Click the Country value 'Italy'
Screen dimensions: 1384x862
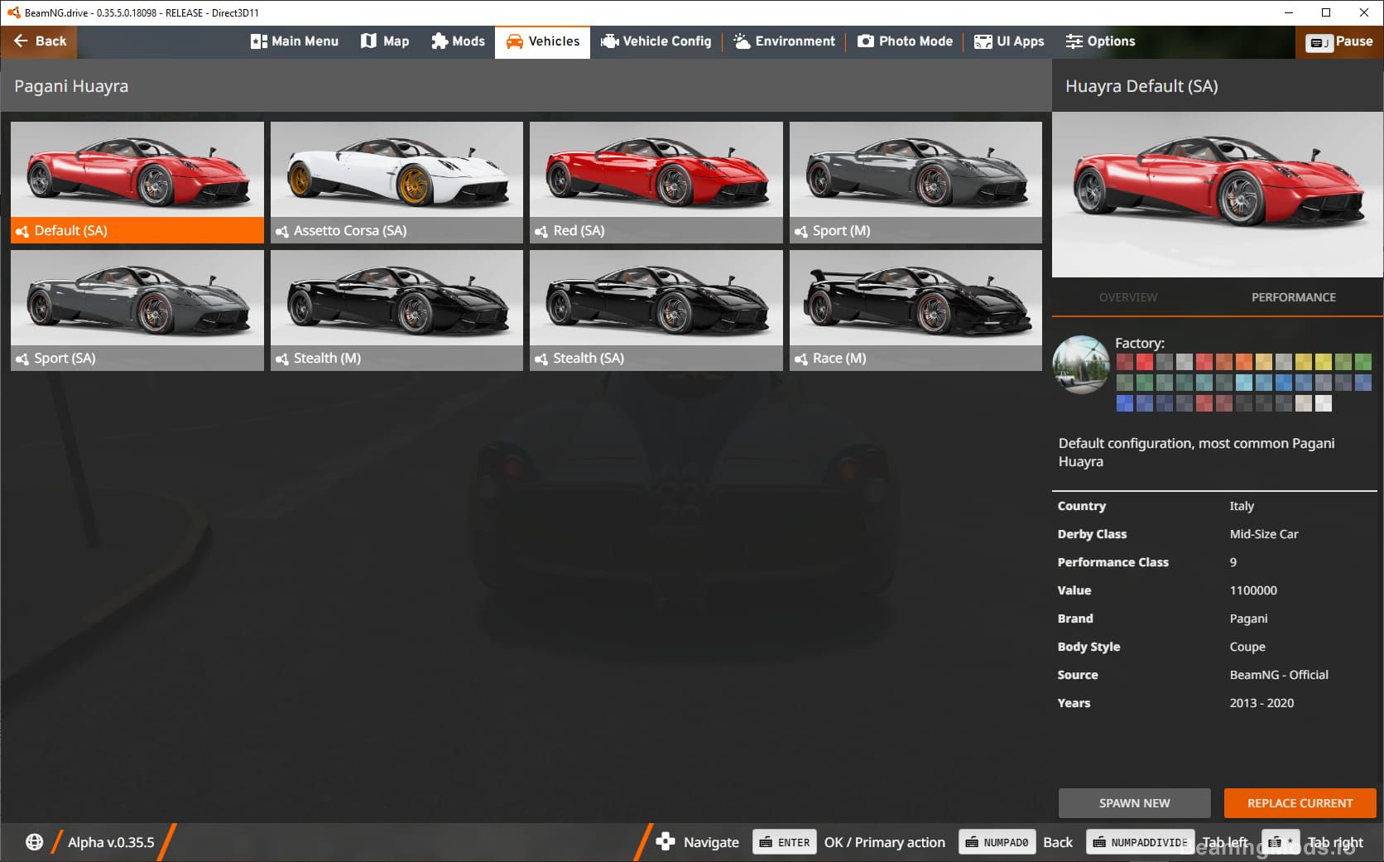click(x=1242, y=506)
